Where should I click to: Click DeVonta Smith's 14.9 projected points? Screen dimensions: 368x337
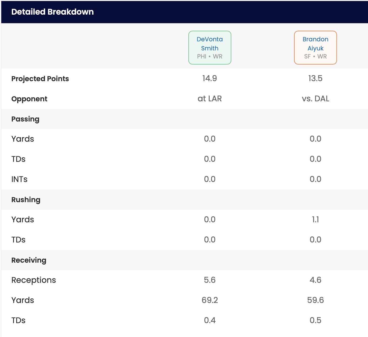coord(210,78)
